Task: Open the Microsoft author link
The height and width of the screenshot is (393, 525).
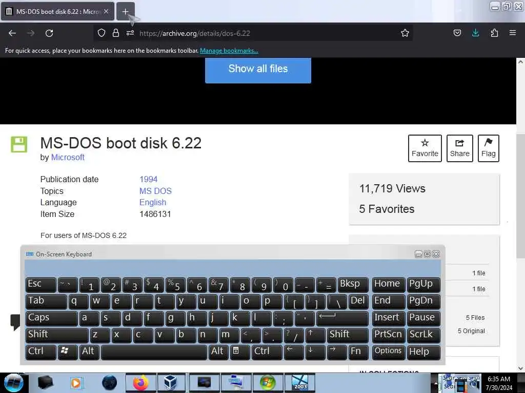Action: click(68, 158)
